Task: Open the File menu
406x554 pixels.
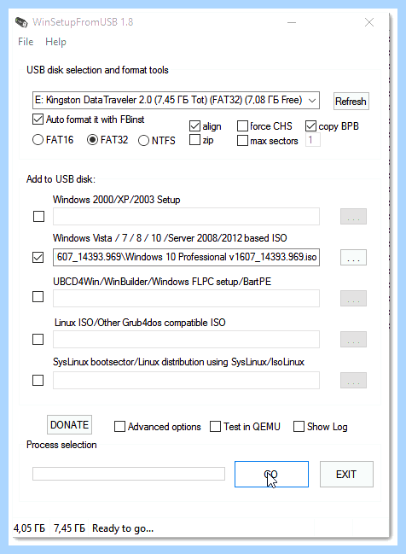Action: [x=26, y=42]
